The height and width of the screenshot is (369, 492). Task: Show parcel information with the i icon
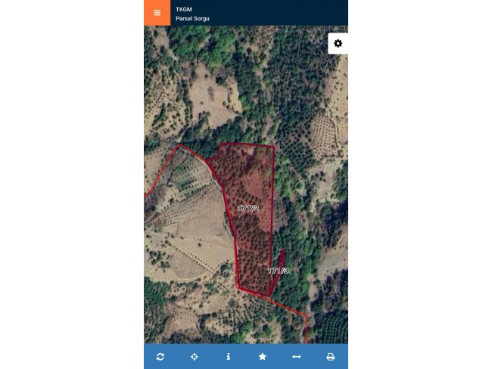point(229,357)
